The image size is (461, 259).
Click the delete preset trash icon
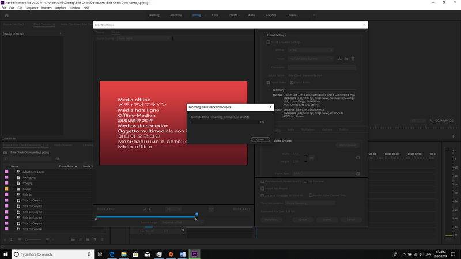(x=353, y=59)
